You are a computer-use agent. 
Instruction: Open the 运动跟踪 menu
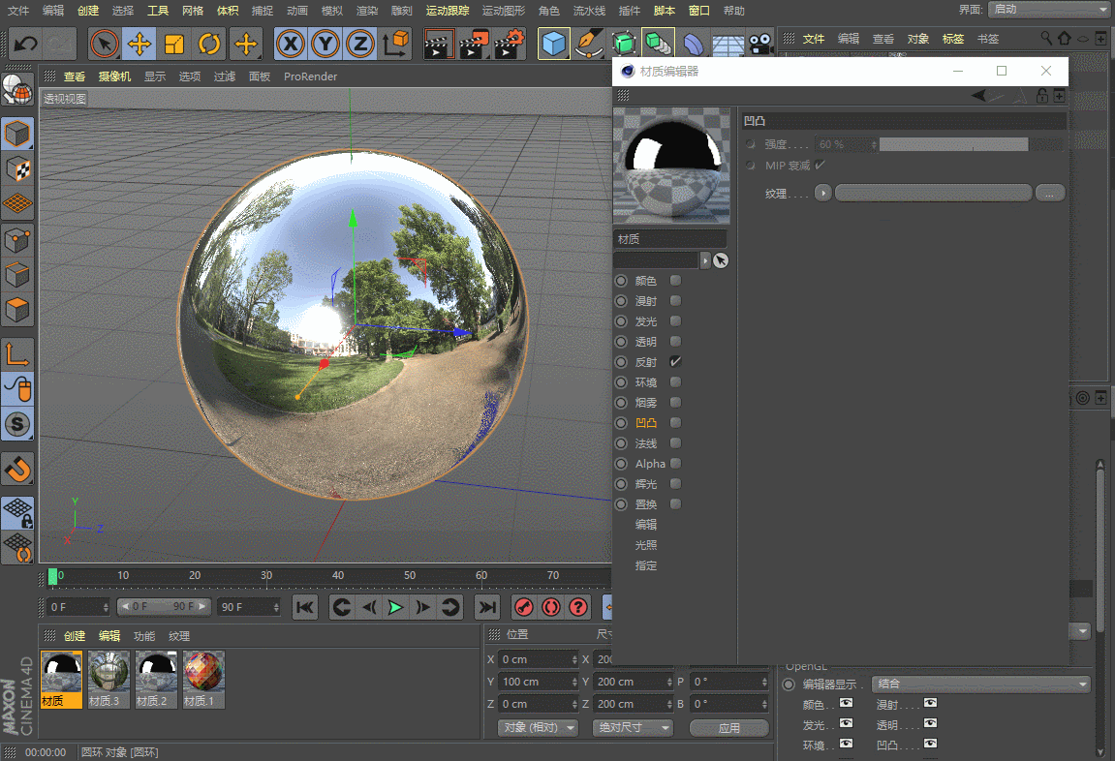click(448, 11)
